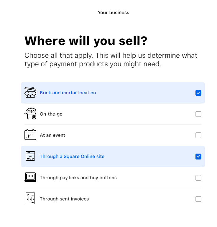Click the website icon for Square Online site
Screen dimensions: 217x227
pyautogui.click(x=30, y=156)
